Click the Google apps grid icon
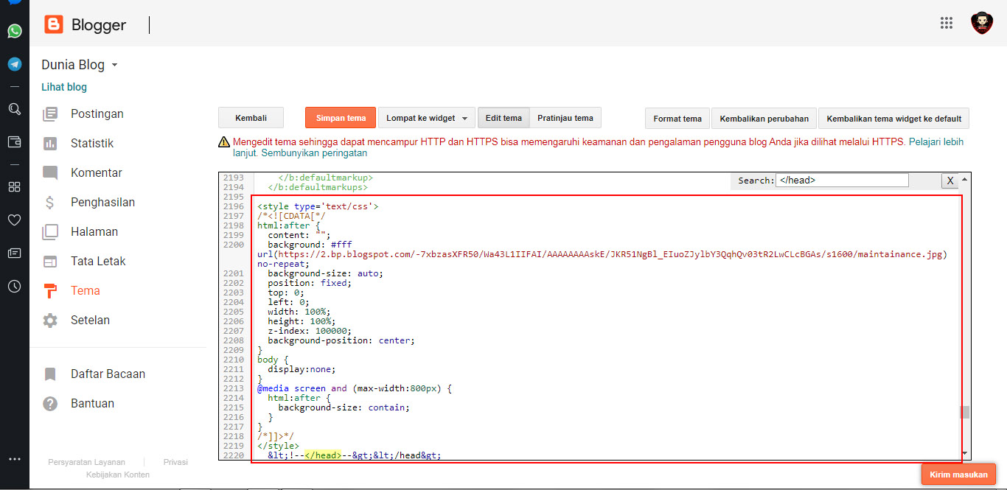Viewport: 1007px width, 490px height. pos(947,23)
